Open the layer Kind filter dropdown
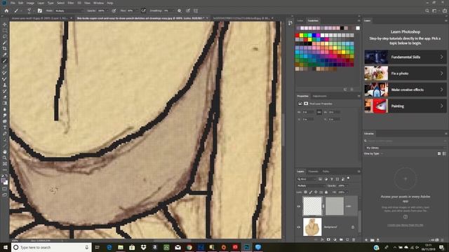 pyautogui.click(x=307, y=179)
